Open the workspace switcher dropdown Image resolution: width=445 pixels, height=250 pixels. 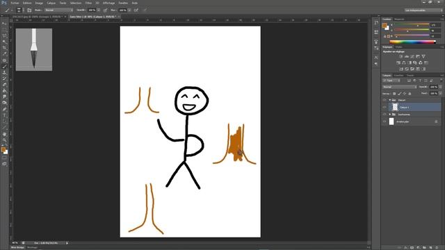coord(423,10)
